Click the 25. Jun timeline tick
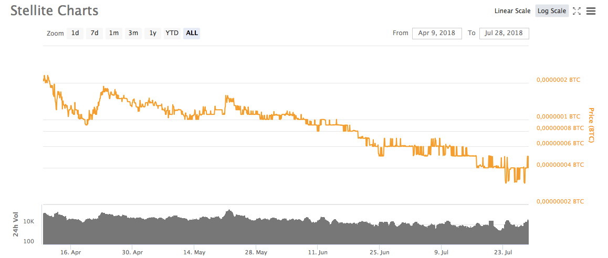The width and height of the screenshot is (608, 258). (x=380, y=253)
